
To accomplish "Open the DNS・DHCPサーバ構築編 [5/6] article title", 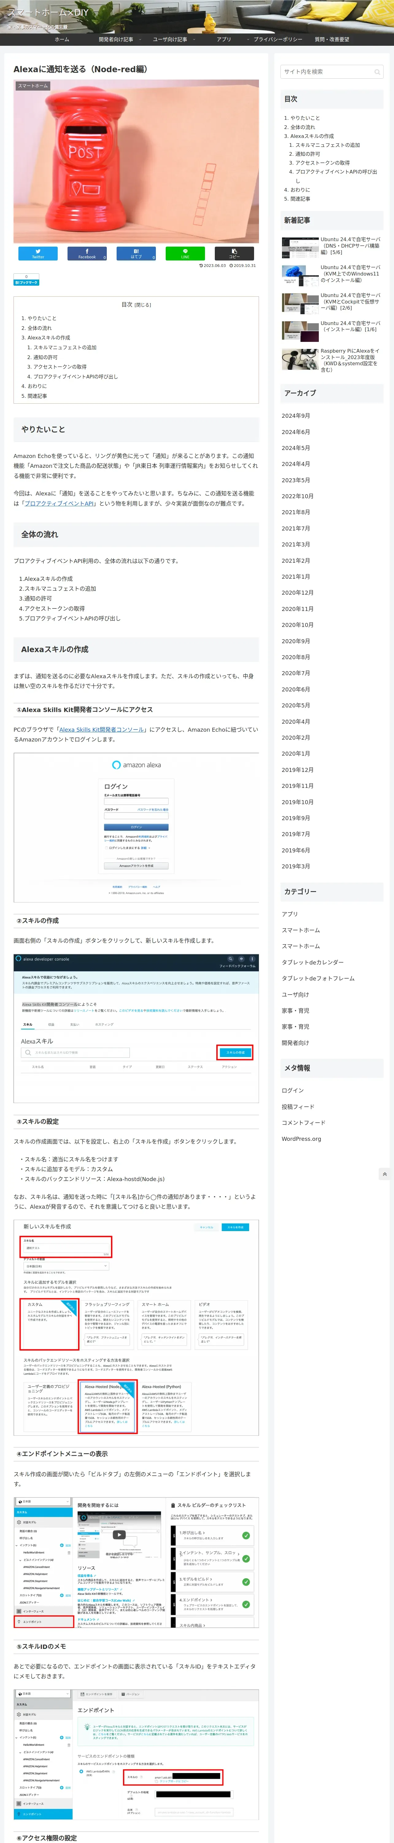I will coord(350,246).
